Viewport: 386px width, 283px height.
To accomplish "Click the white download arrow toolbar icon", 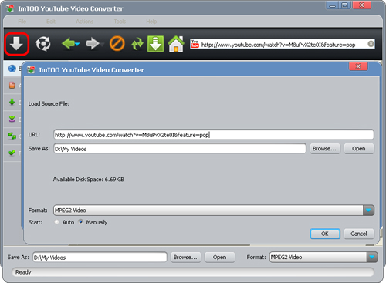I will coord(16,44).
